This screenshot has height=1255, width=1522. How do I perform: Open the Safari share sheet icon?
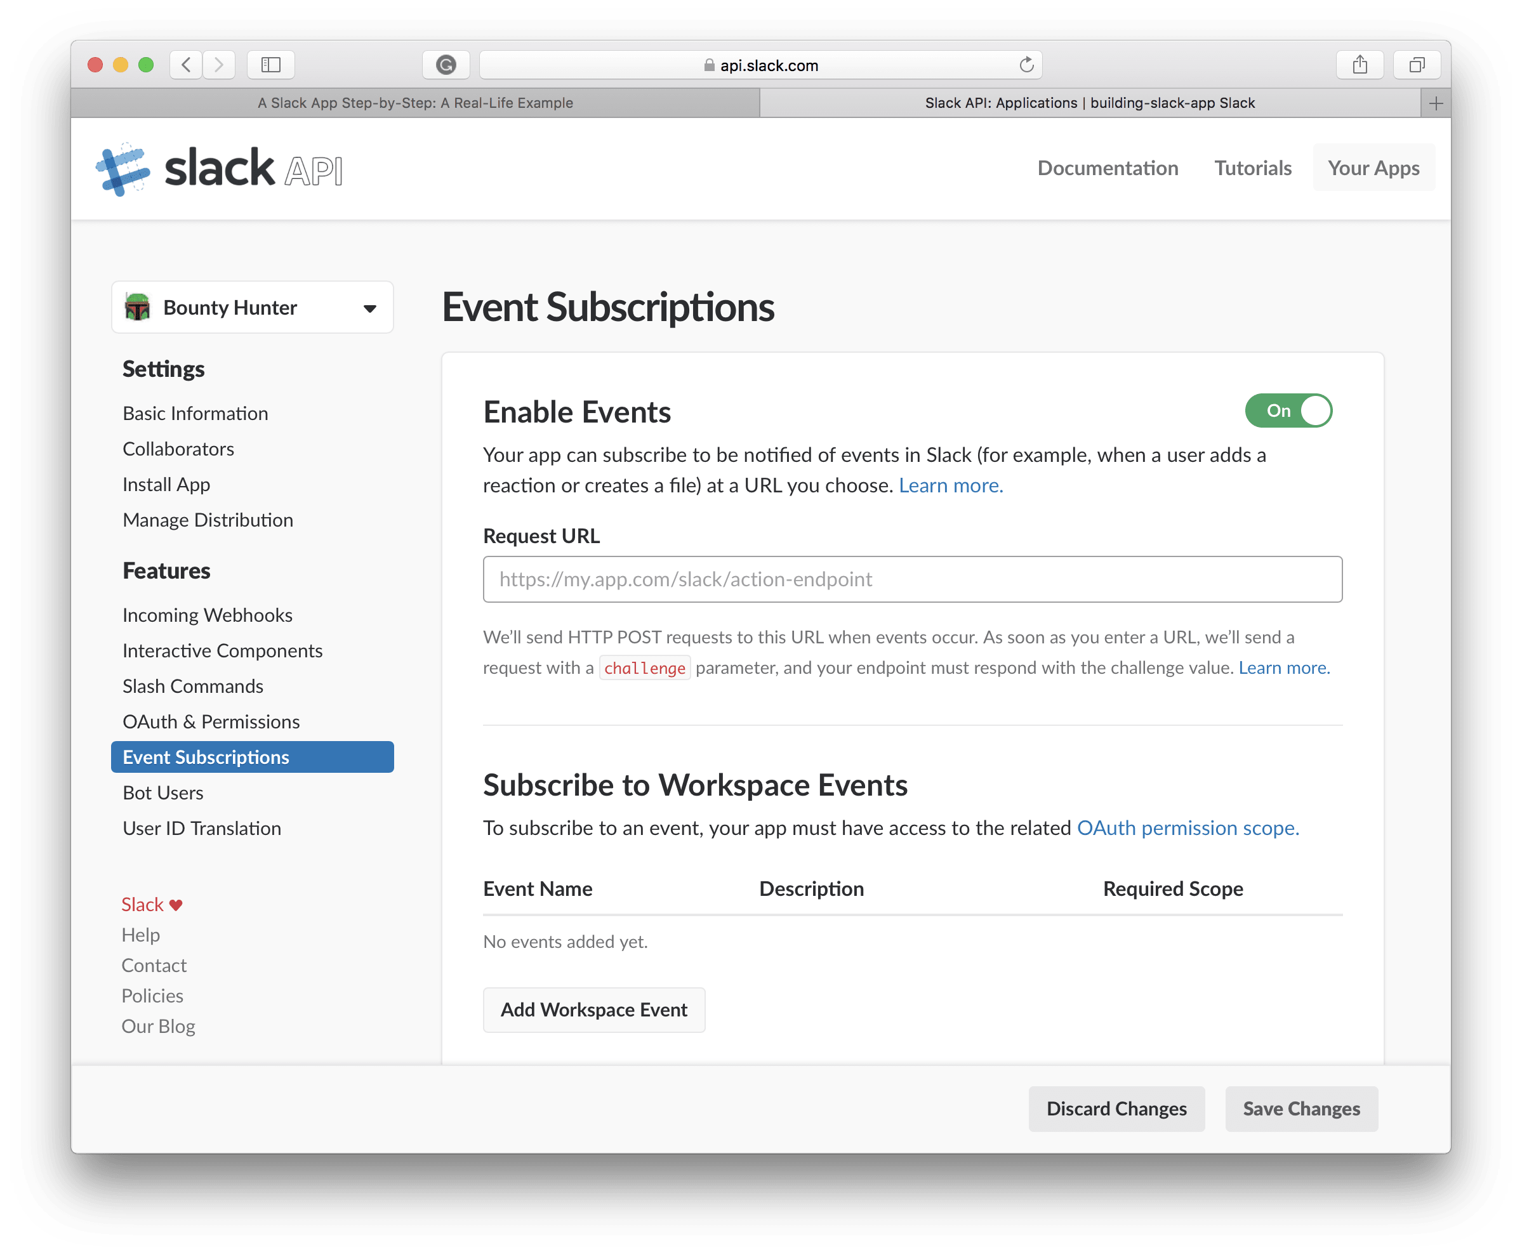(x=1360, y=64)
